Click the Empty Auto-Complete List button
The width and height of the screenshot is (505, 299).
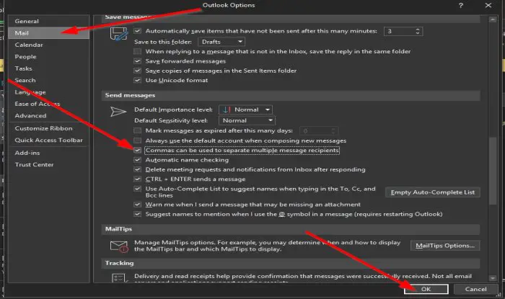click(x=433, y=192)
